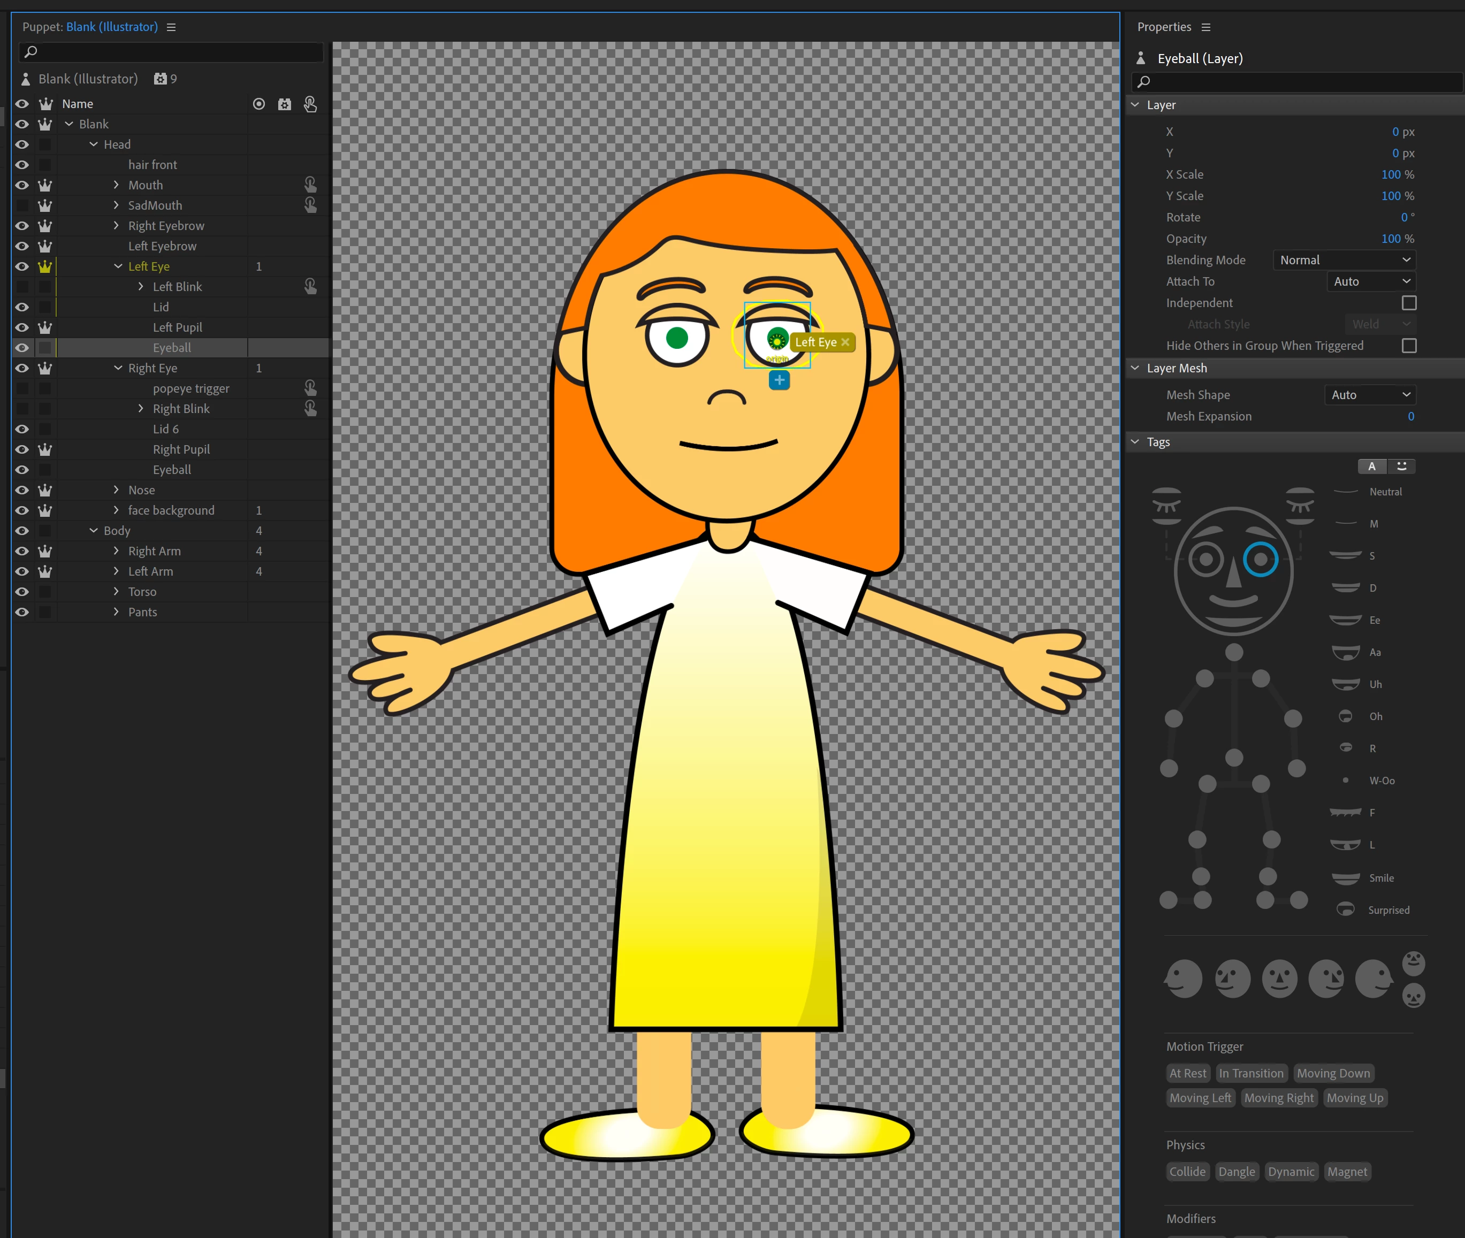Click the popeye trigger layer's trigger icon
The width and height of the screenshot is (1465, 1238).
tap(310, 388)
